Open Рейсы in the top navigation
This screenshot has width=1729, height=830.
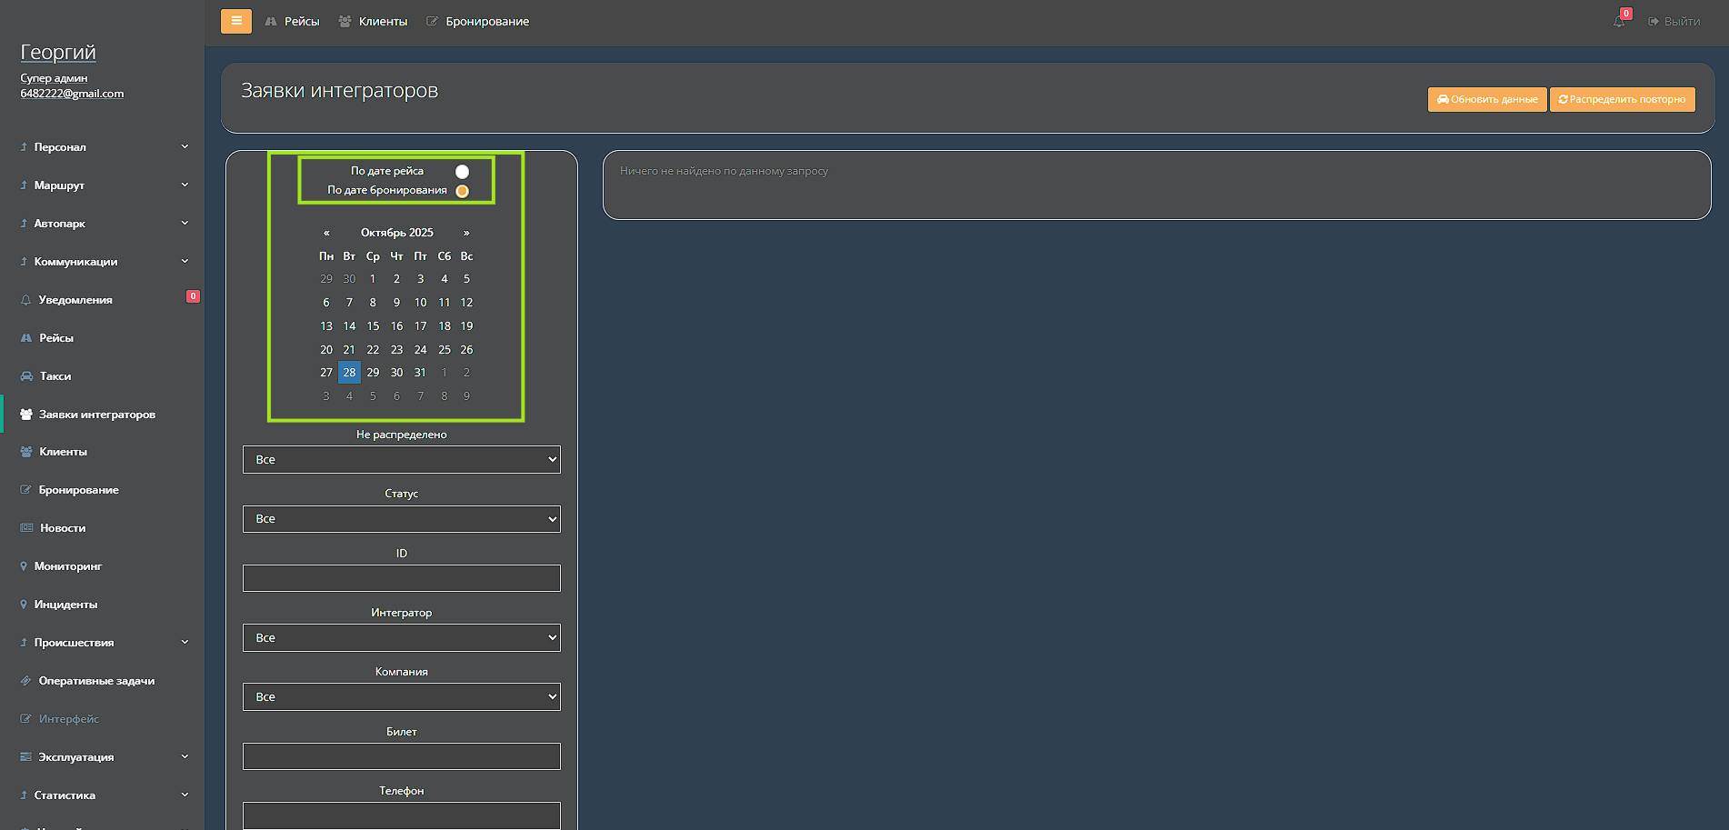[x=293, y=21]
